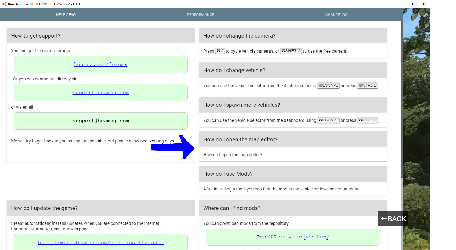Click 'For more information, visit our wiki page'
The image size is (456, 250).
click(x=50, y=229)
